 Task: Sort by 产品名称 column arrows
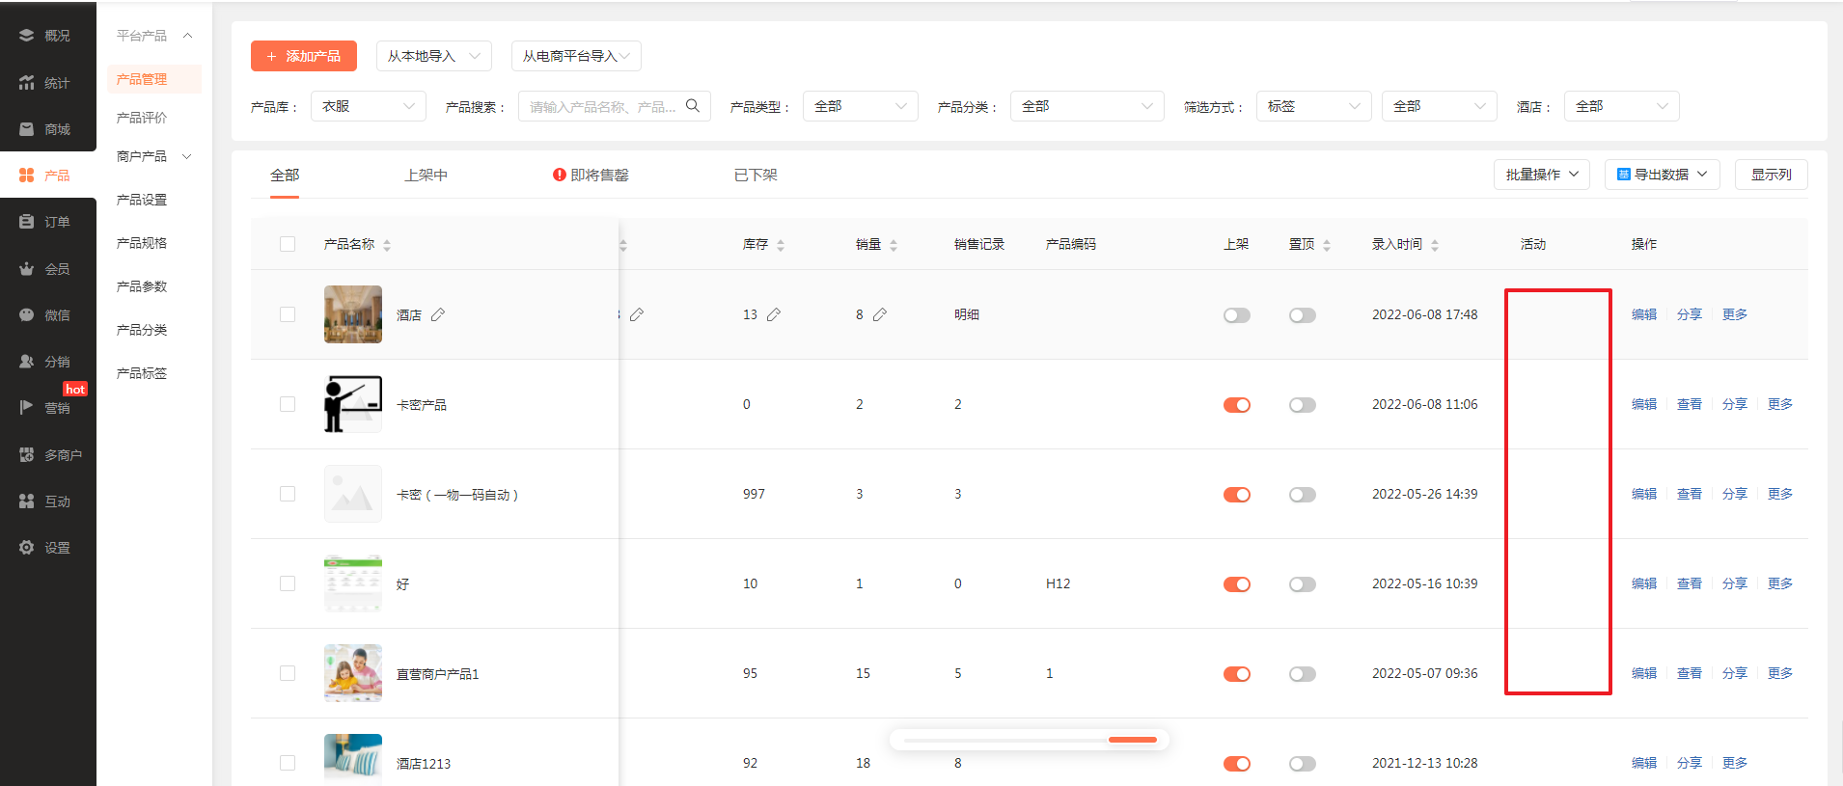(x=387, y=245)
